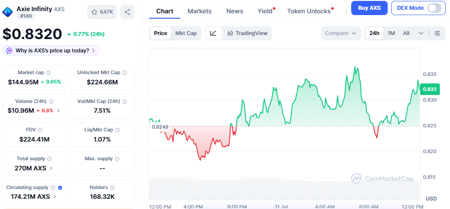
Task: Open Liq/Mkt Cap info icon
Action: click(118, 130)
